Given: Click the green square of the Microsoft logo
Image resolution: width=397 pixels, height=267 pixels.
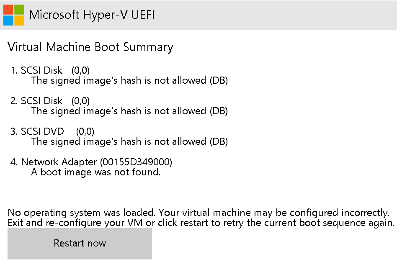Looking at the screenshot, I should [x=20, y=9].
